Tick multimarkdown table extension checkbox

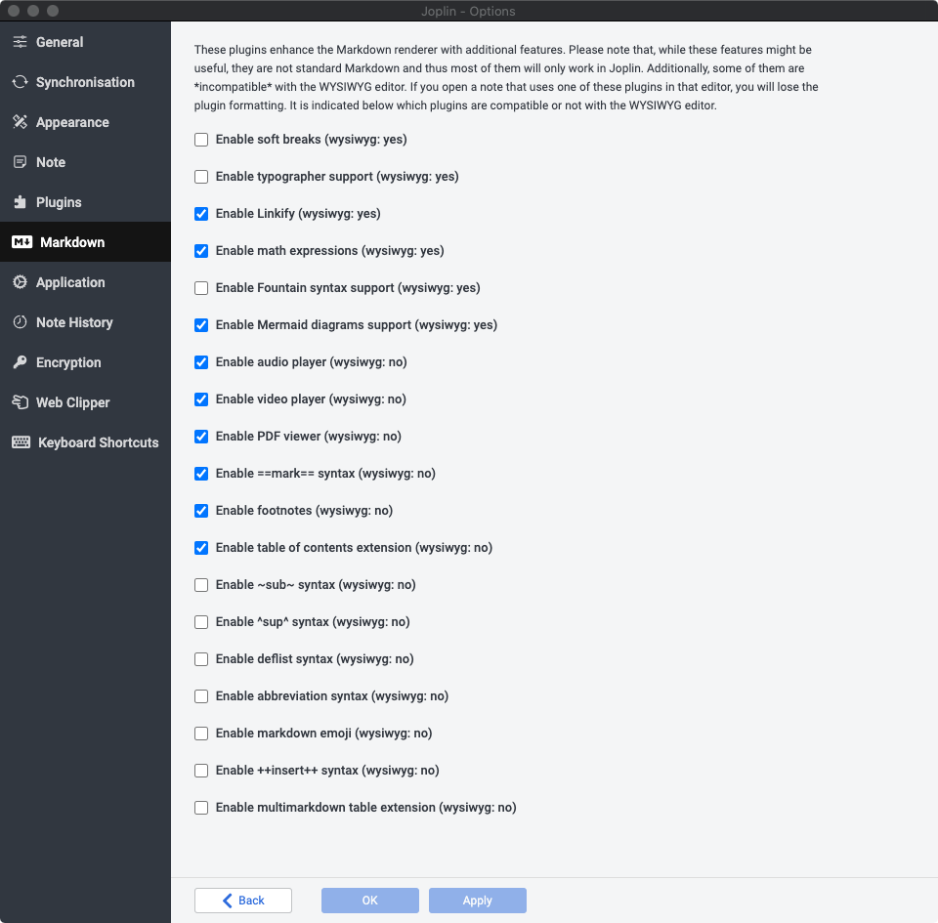[x=201, y=808]
